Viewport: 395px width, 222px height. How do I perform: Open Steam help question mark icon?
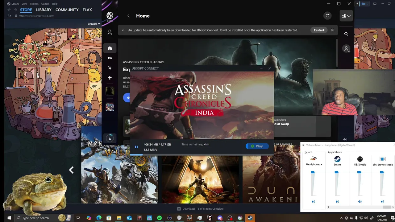click(357, 4)
